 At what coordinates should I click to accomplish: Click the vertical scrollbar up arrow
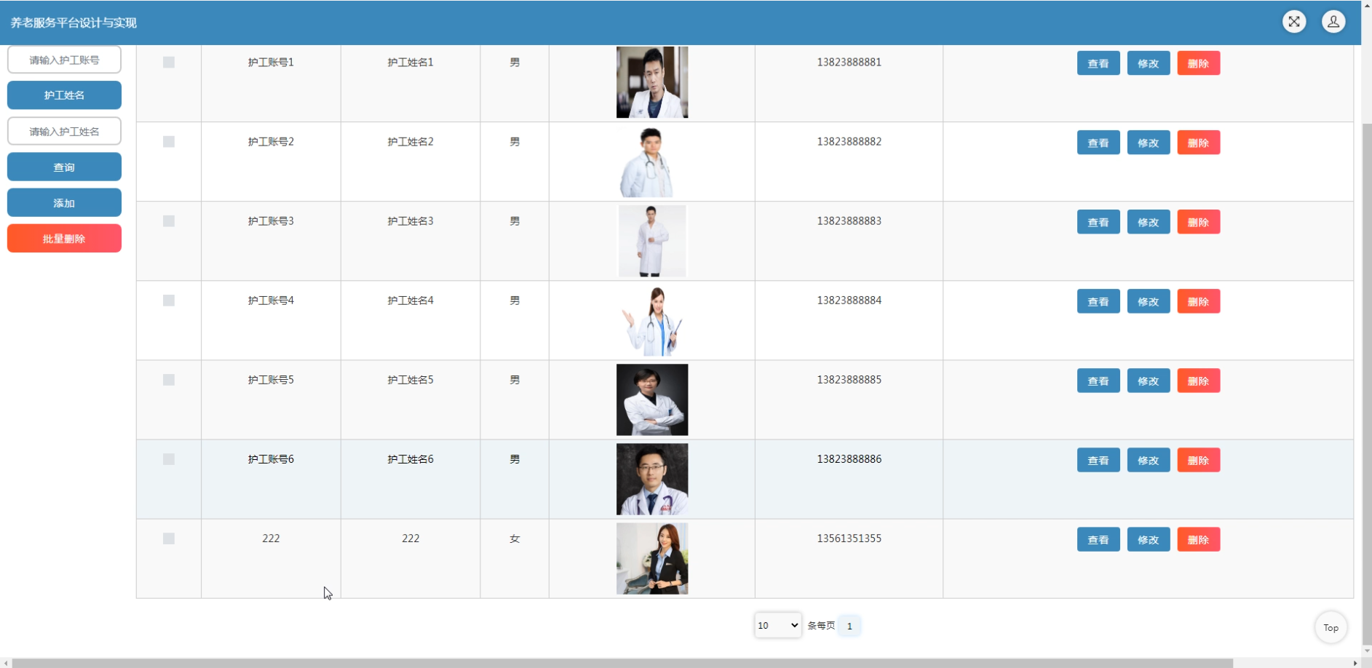pos(1367,4)
